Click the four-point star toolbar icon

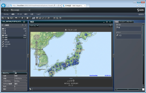point(22,18)
